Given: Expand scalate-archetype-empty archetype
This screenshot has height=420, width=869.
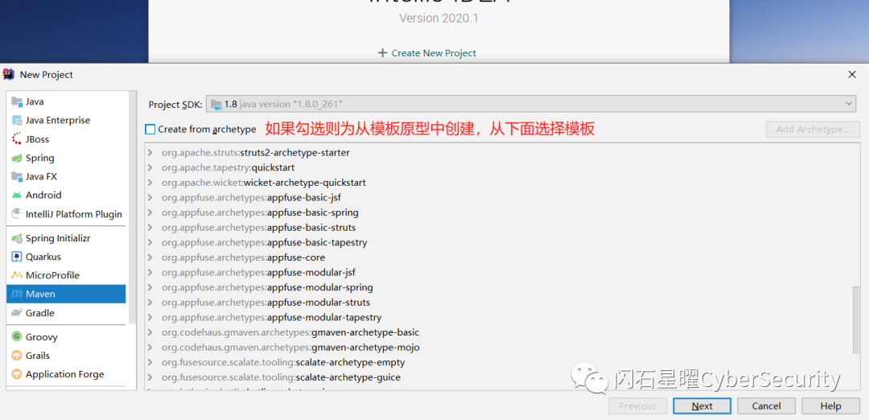Looking at the screenshot, I should click(x=150, y=362).
